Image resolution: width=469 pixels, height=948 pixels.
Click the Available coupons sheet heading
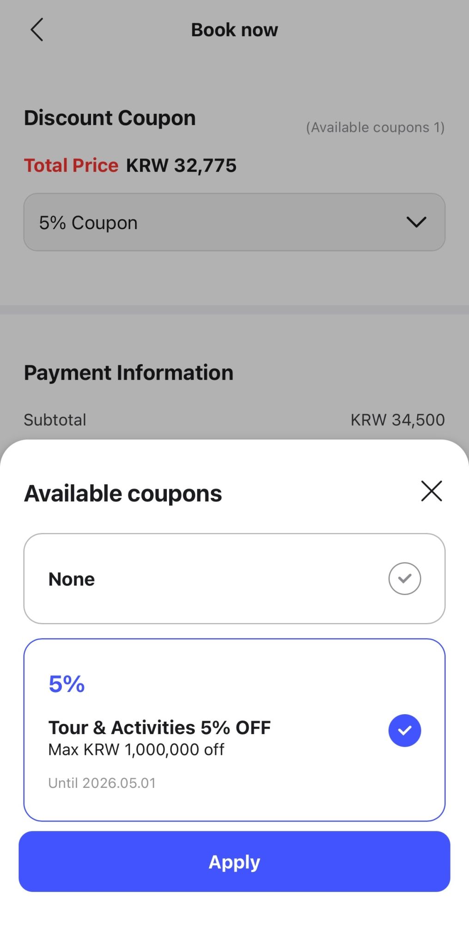(123, 493)
